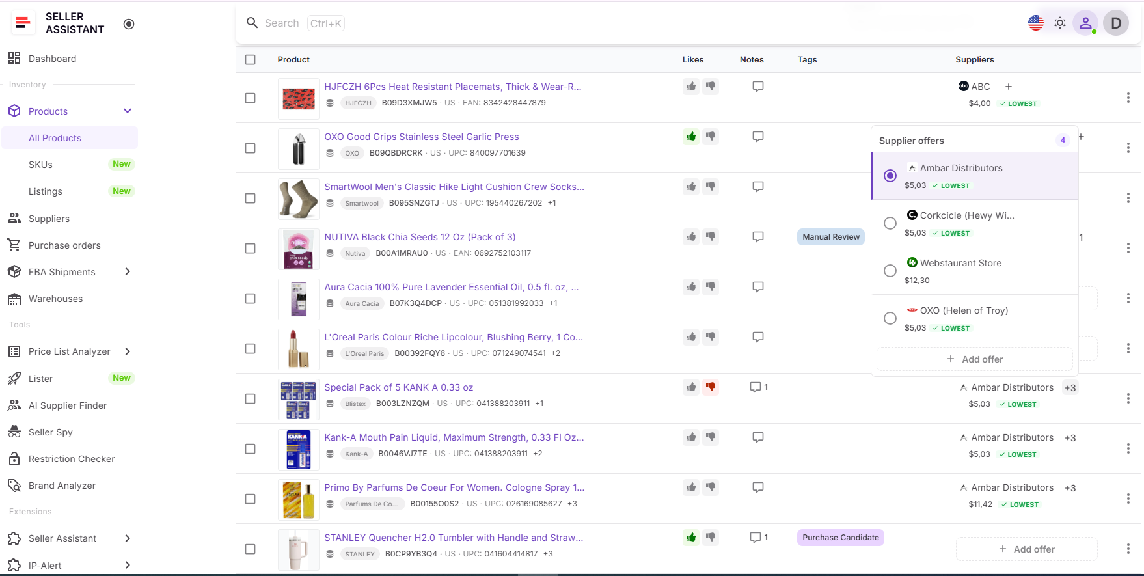Click the Manual Review tag
Screen dimensions: 1144x576
[831, 237]
